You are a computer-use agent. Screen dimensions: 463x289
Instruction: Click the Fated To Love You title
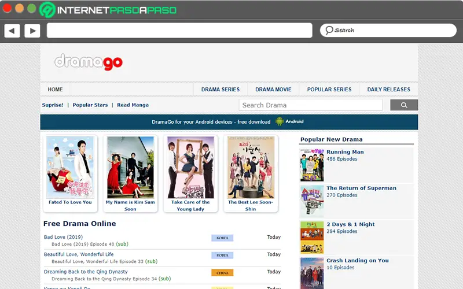click(x=70, y=202)
